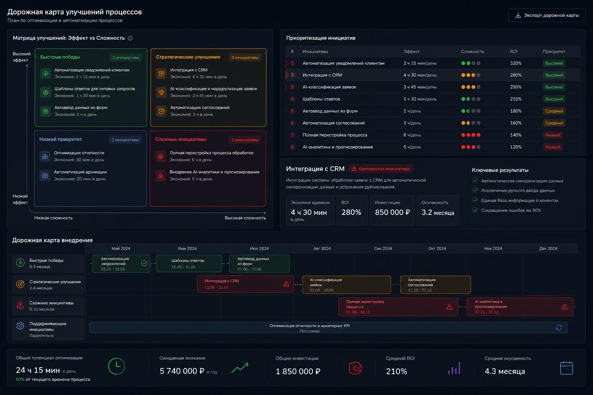
Task: Click the info icon beside matrix title
Action: (x=130, y=38)
